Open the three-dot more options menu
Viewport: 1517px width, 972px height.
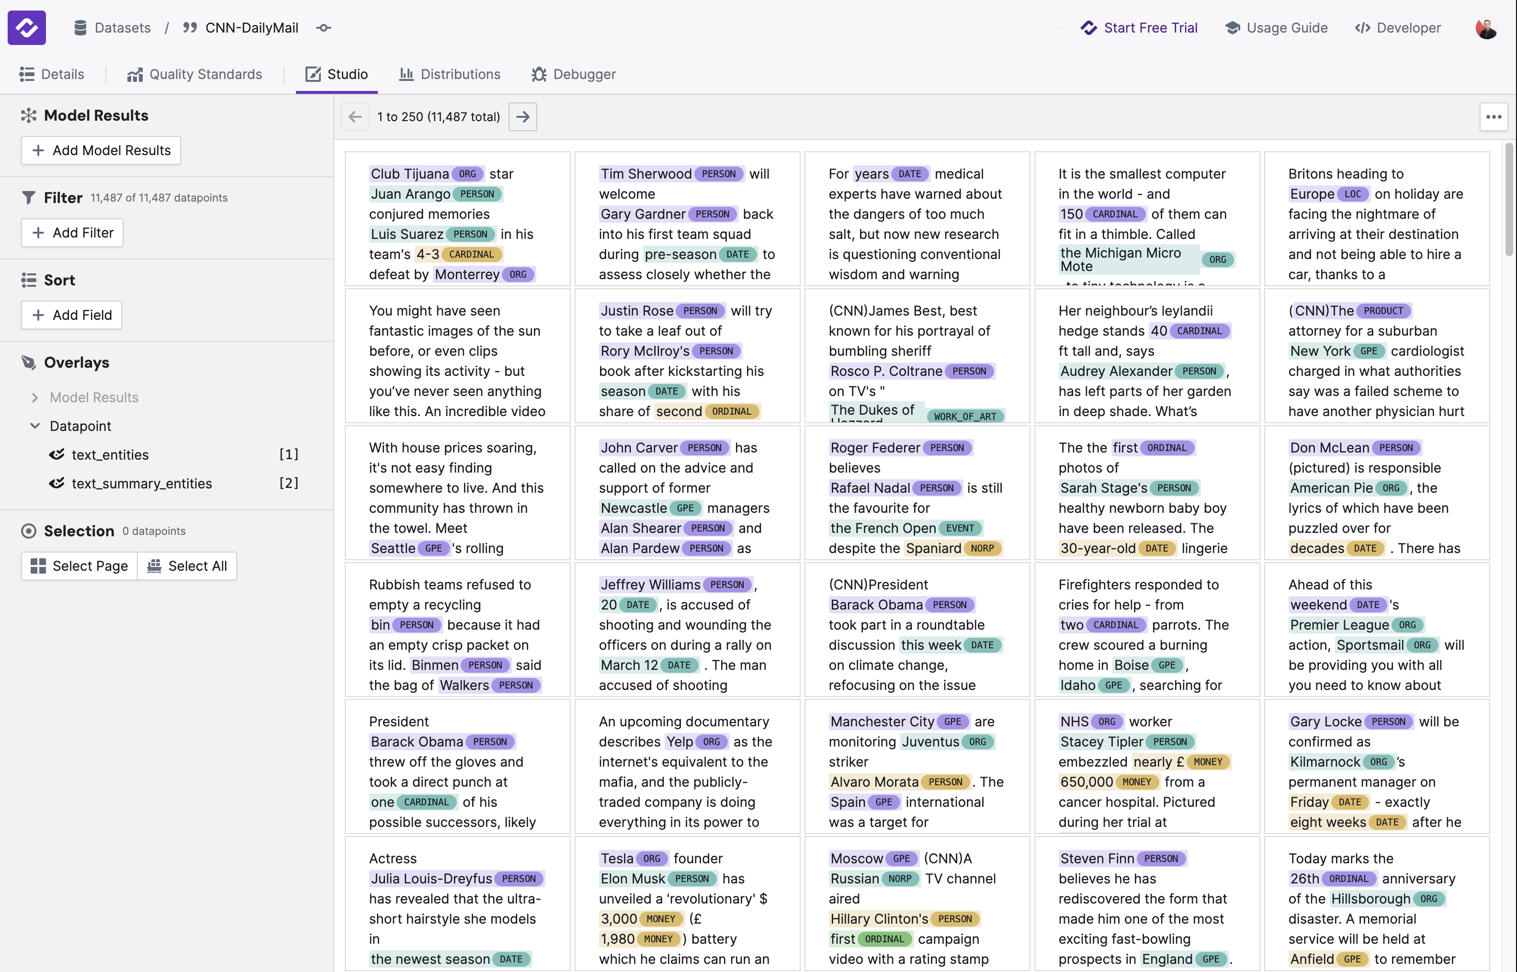click(x=1493, y=117)
